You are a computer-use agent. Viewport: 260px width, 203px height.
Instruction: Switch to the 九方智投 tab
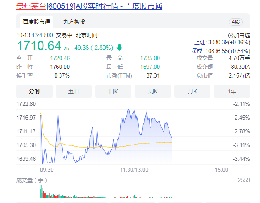coord(74,22)
